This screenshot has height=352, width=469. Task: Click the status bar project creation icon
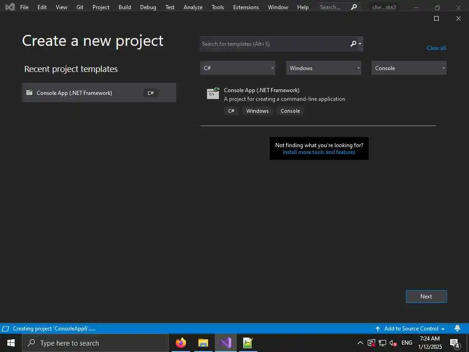[5, 329]
